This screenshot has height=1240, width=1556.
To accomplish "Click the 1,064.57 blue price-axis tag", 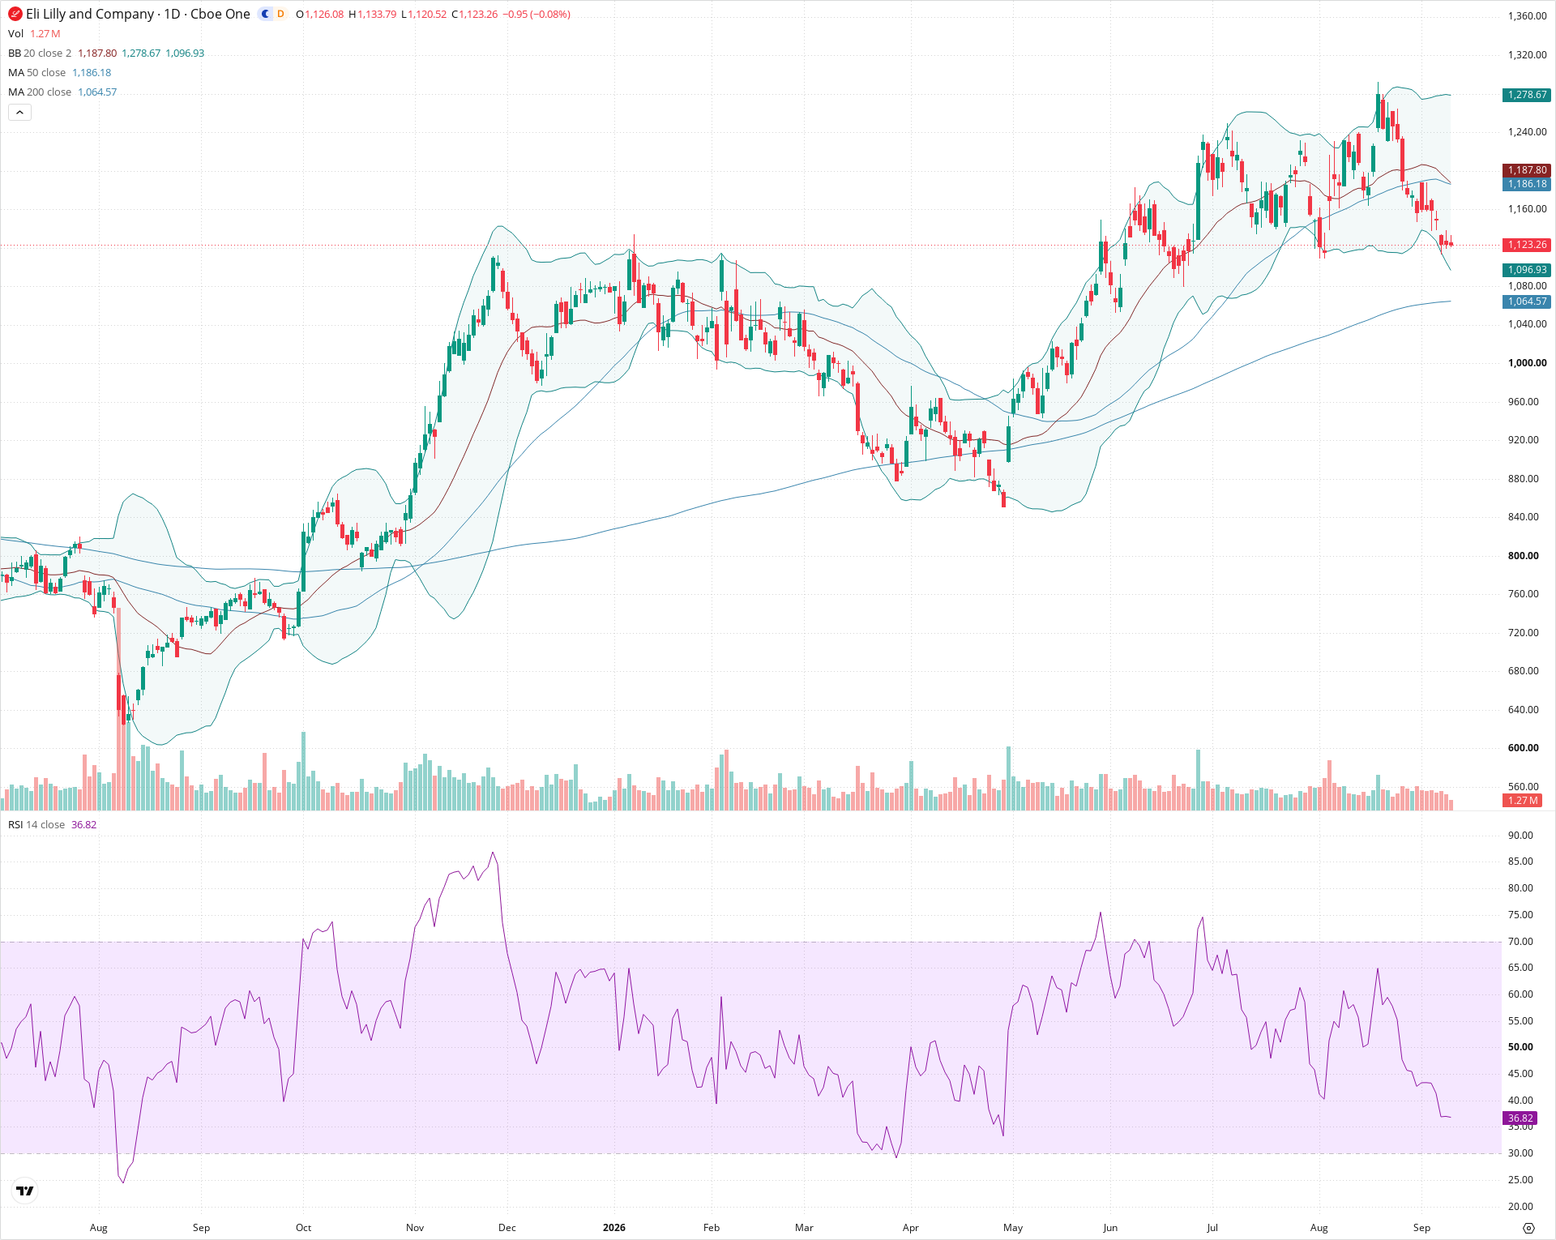I will click(x=1527, y=301).
